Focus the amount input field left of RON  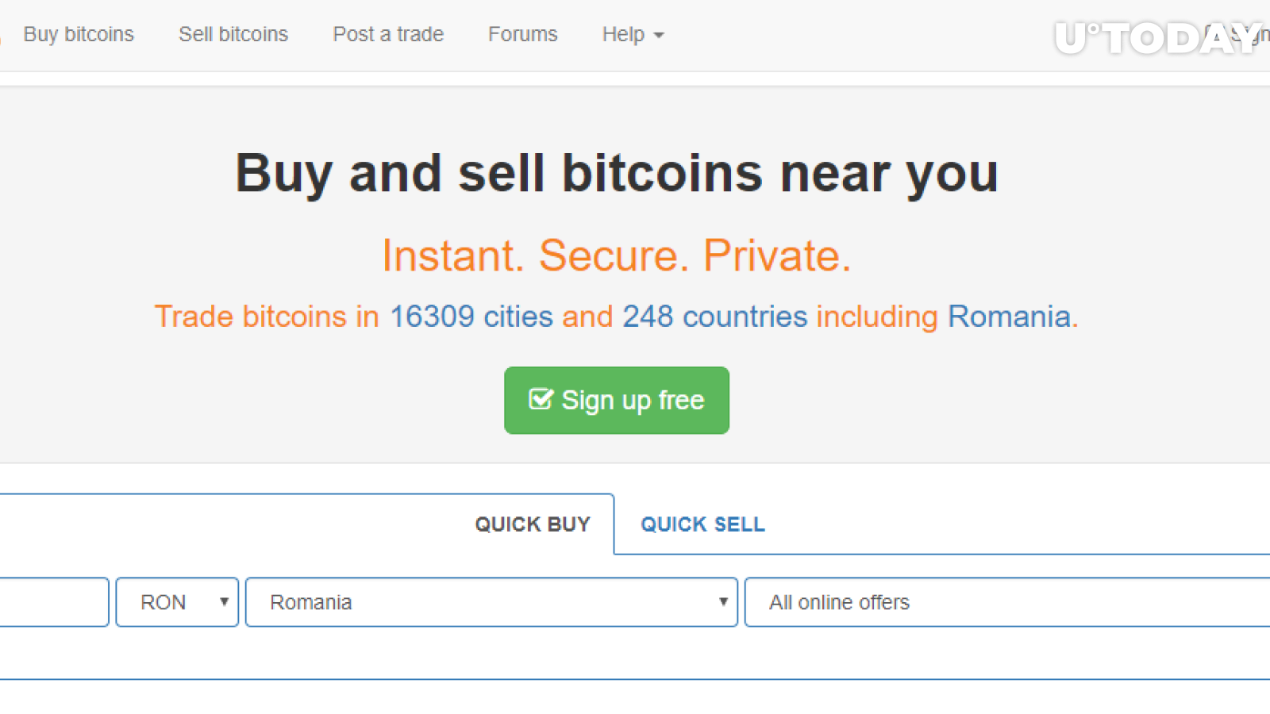[x=54, y=602]
